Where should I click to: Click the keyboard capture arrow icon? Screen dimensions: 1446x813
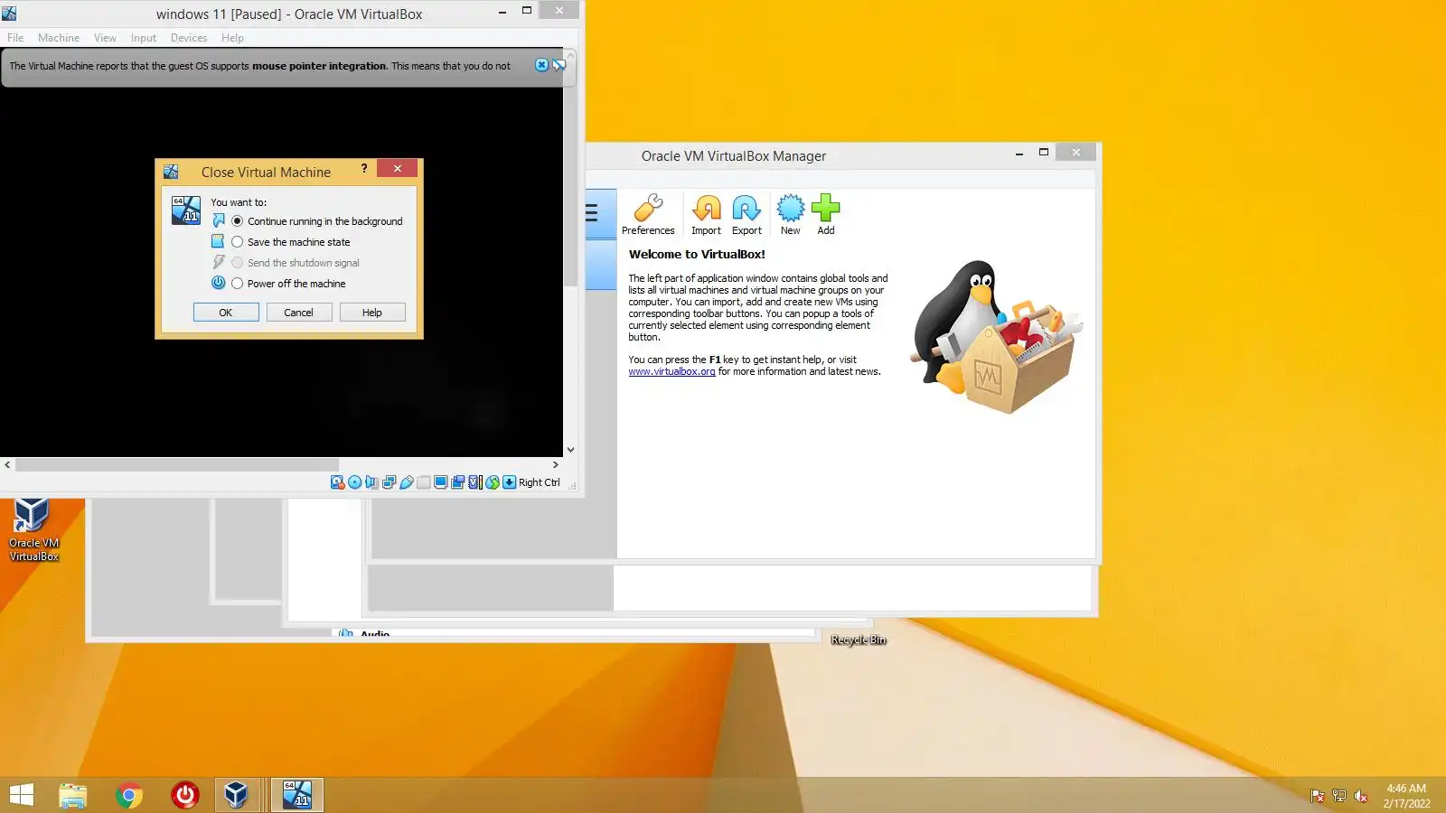[x=510, y=482]
